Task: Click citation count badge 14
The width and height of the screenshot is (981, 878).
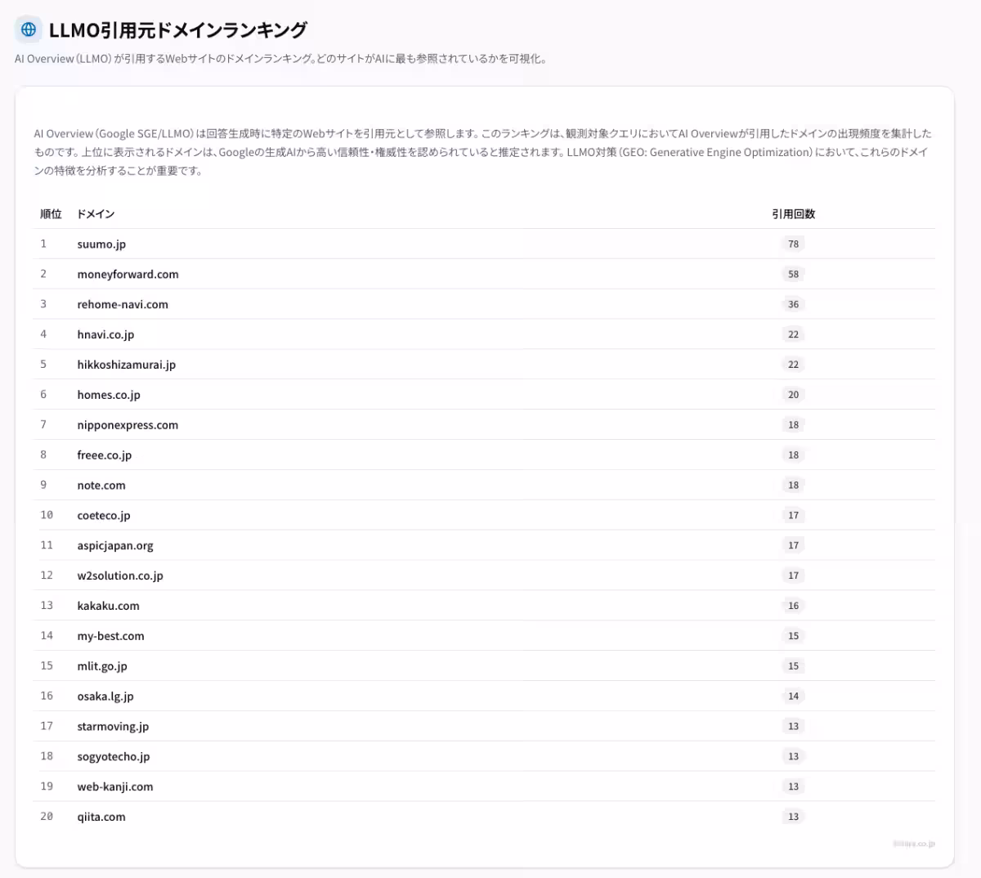Action: coord(793,697)
